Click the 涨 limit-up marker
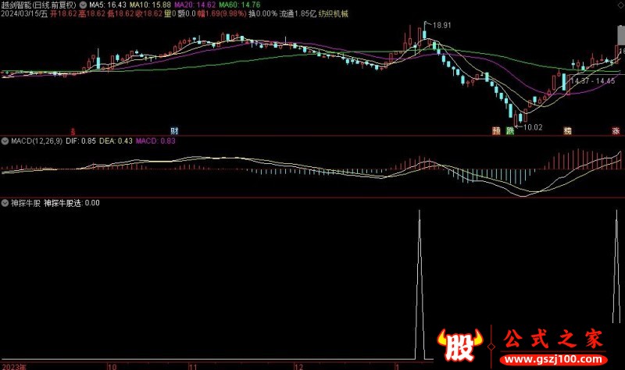625x370 pixels. pyautogui.click(x=616, y=130)
